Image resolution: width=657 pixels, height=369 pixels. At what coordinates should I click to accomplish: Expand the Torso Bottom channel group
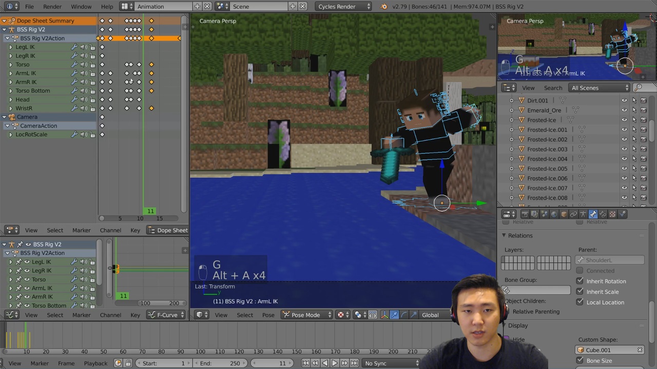(x=11, y=91)
